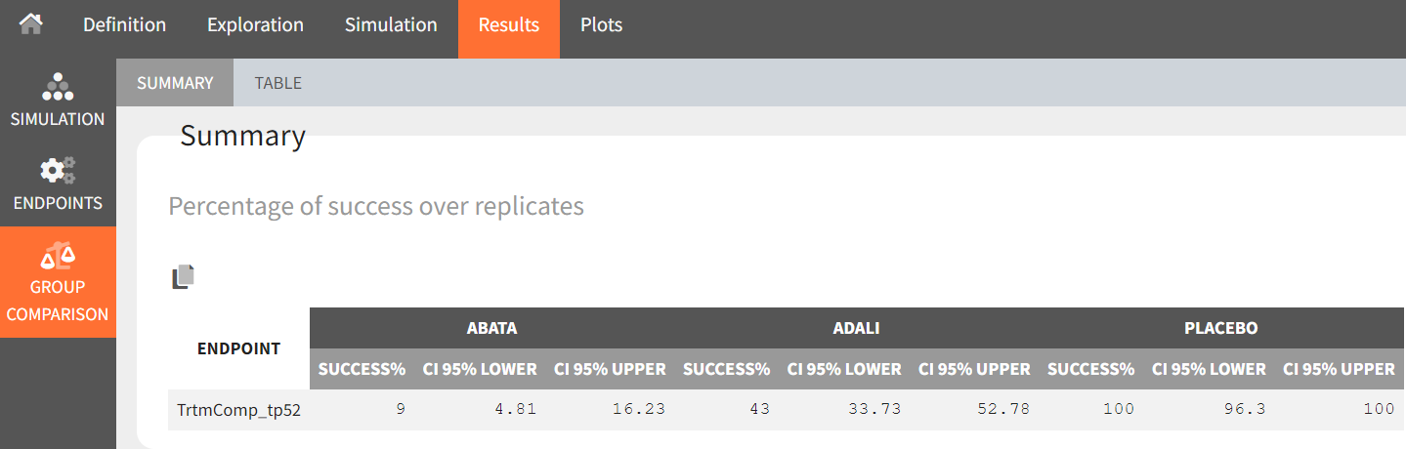Click the ENDPOINT column header
Viewport: 1406px width, 449px height.
[x=238, y=348]
